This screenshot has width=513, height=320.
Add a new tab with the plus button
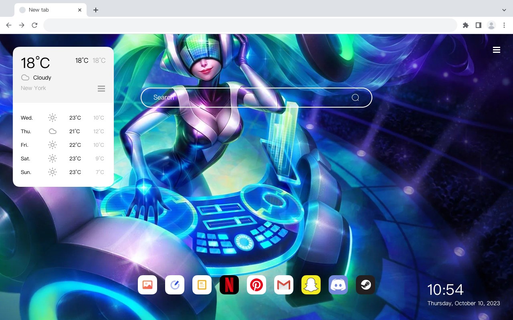(x=95, y=10)
